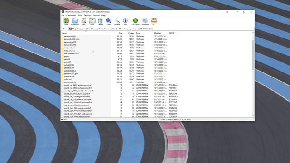Select the volvo.vnl folder
The width and height of the screenshot is (290, 163).
68,79
